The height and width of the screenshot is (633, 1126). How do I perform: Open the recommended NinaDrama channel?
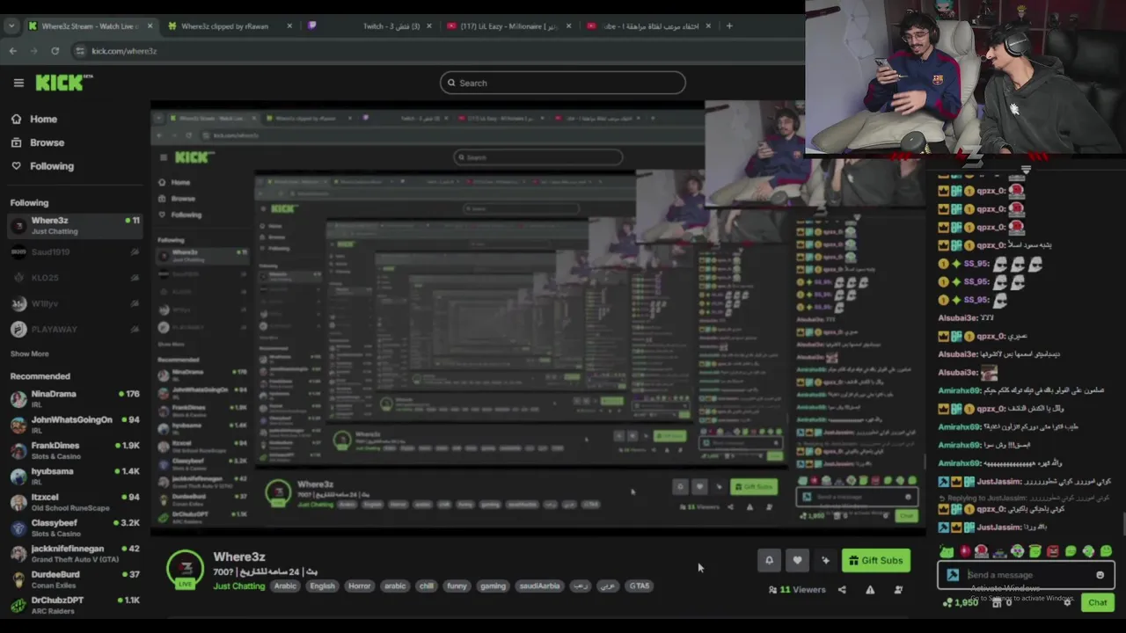click(x=75, y=399)
